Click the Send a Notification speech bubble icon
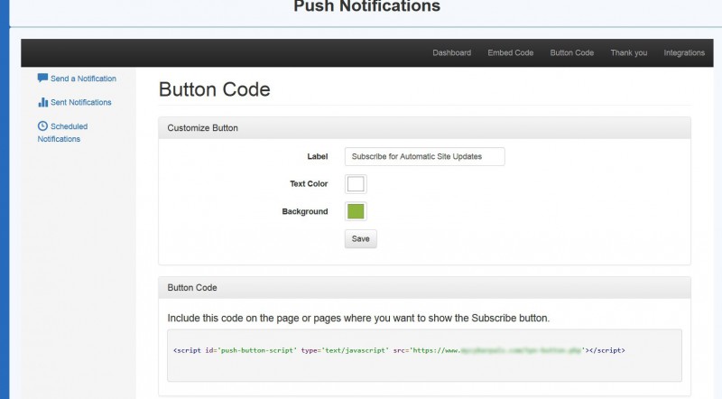The height and width of the screenshot is (399, 722). click(42, 78)
